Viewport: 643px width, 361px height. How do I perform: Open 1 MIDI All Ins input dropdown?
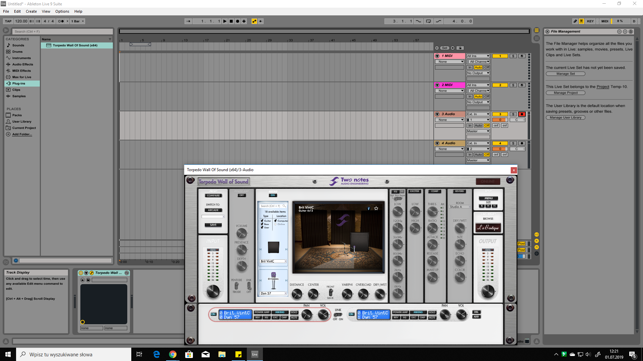[x=478, y=56]
